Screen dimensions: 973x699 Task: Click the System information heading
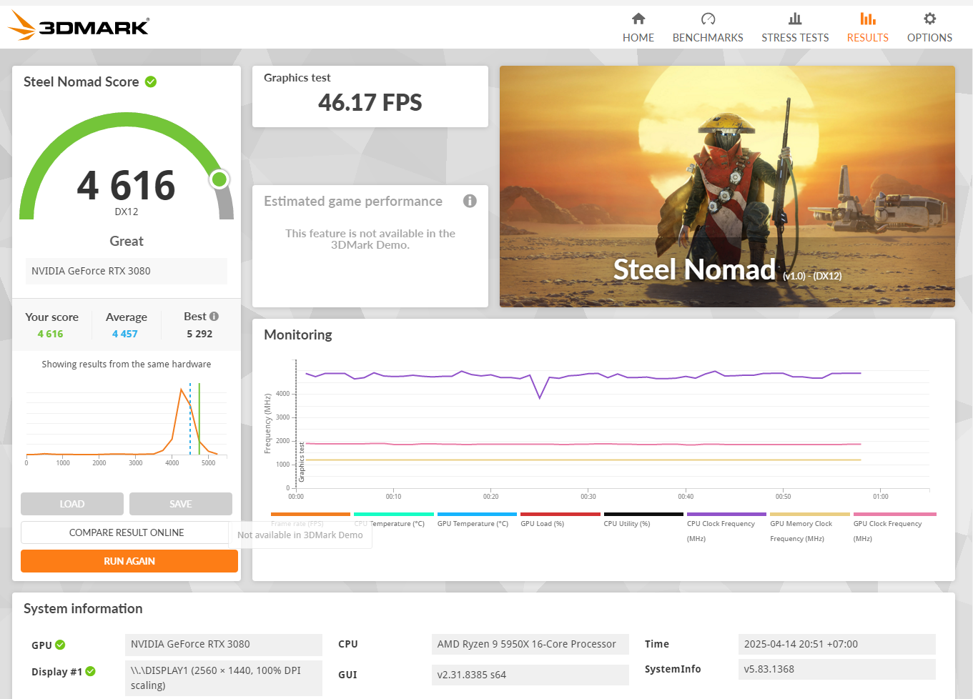point(83,608)
